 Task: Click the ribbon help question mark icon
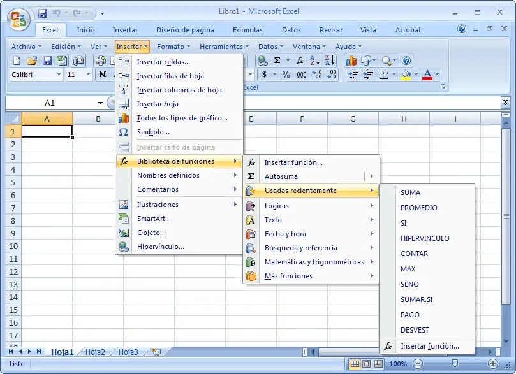click(x=462, y=29)
